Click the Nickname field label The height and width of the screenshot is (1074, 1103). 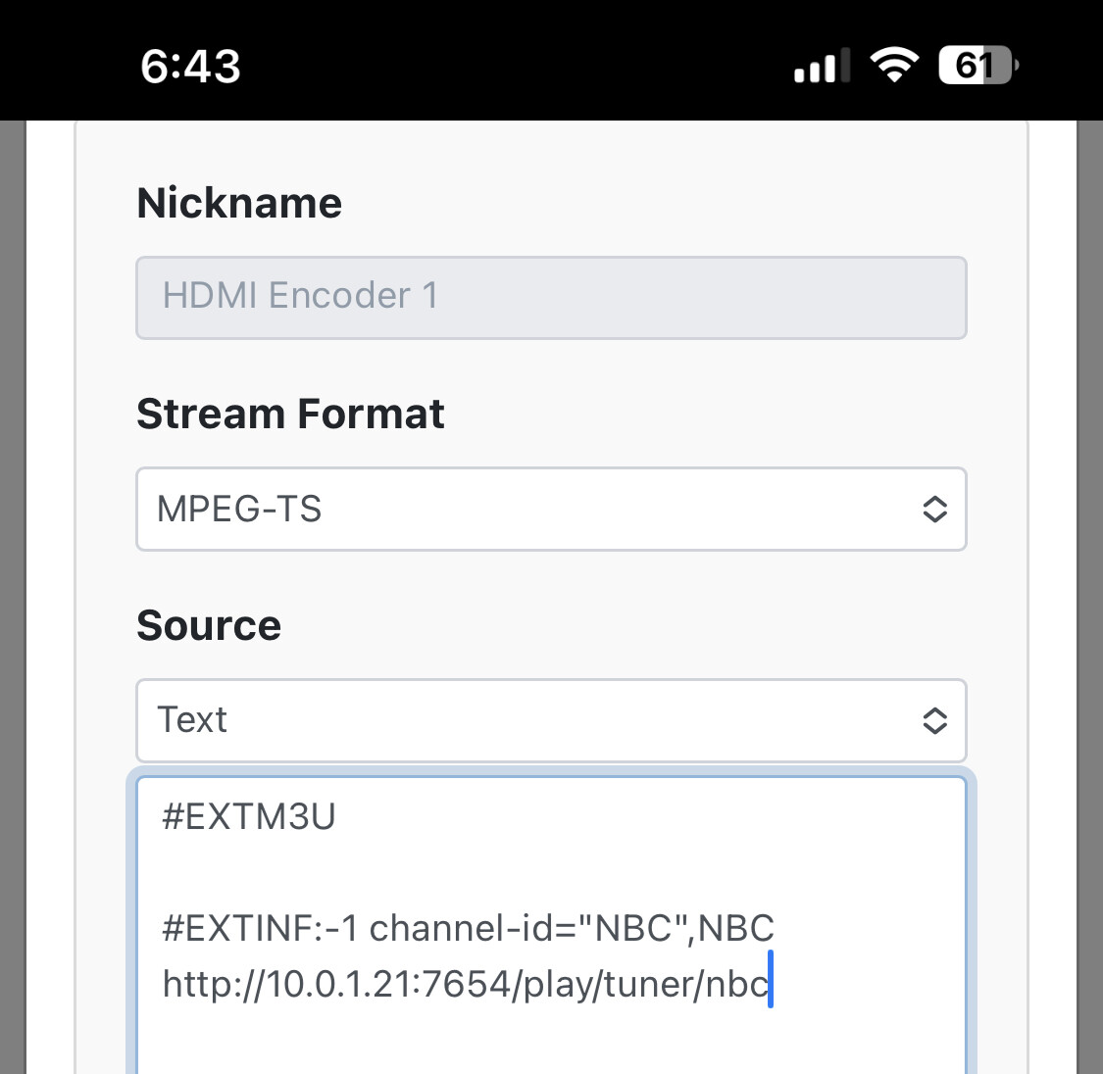239,203
